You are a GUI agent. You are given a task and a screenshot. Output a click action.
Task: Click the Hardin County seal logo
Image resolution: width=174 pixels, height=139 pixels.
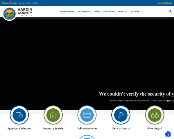click(10, 14)
